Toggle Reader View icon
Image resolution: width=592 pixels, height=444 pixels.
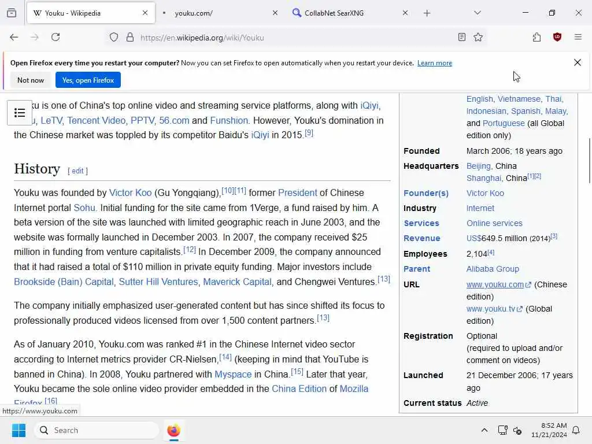461,37
